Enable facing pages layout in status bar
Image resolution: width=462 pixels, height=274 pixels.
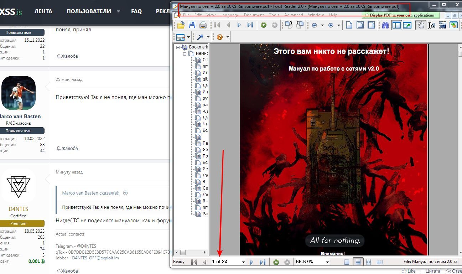(x=380, y=262)
